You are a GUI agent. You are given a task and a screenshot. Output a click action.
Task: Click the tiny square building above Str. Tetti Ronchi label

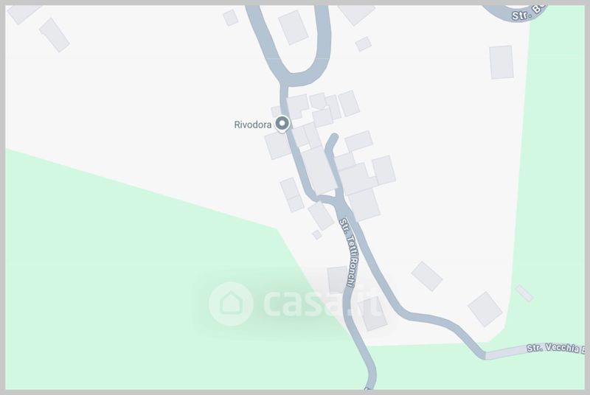coord(317,234)
